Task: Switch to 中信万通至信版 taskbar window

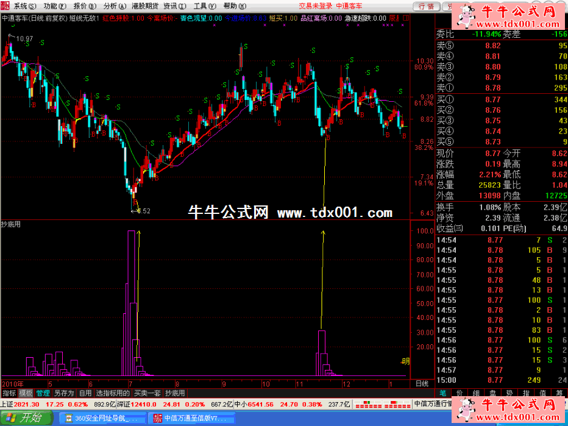Action: click(x=191, y=419)
